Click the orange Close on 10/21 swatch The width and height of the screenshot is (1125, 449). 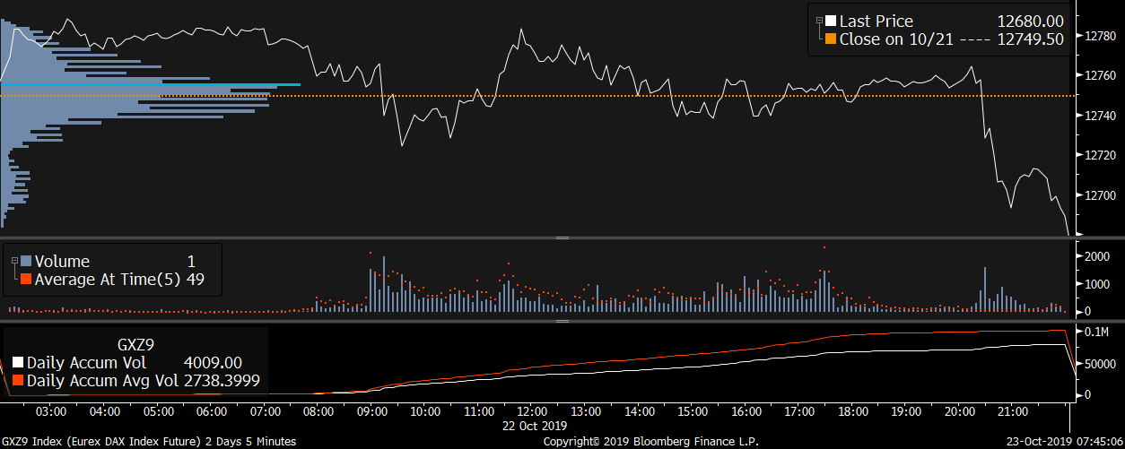pos(831,39)
